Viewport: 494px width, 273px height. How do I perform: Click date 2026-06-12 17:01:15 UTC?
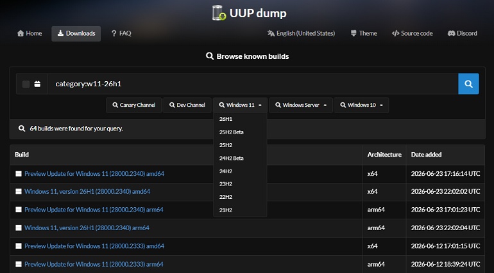point(445,246)
